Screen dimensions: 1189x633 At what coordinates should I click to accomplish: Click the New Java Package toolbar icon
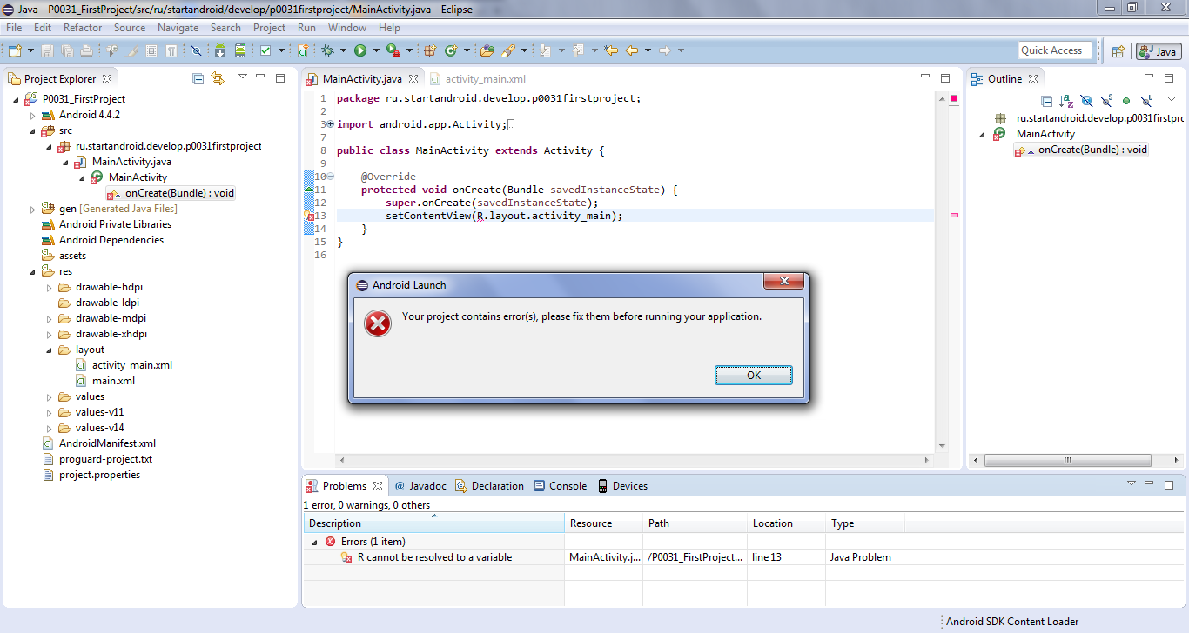[429, 50]
